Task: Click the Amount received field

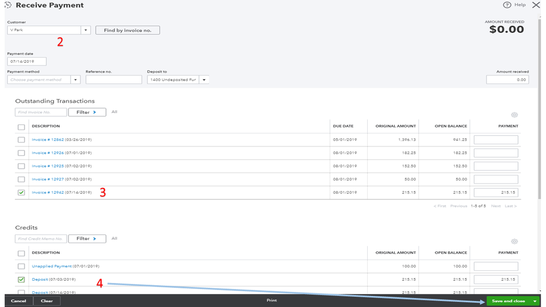Action: tap(508, 80)
